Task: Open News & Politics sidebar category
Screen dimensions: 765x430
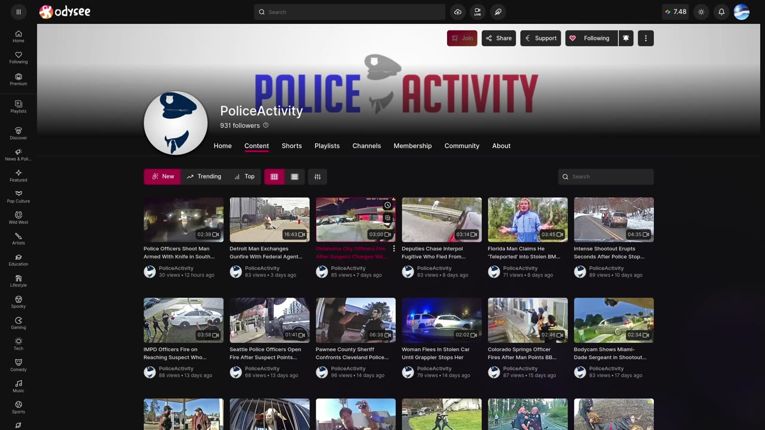Action: (19, 155)
